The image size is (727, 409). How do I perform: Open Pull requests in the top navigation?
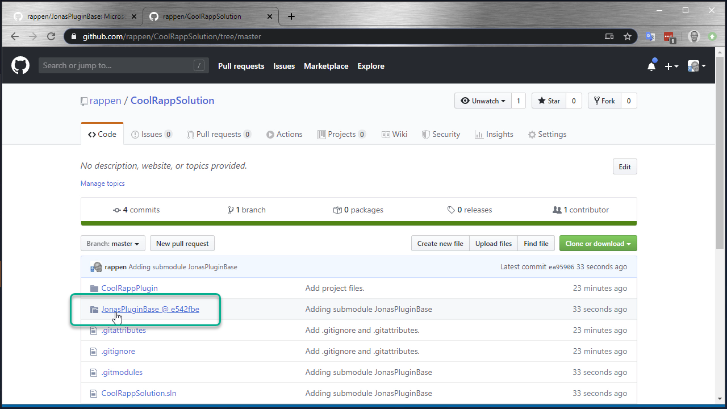[241, 66]
